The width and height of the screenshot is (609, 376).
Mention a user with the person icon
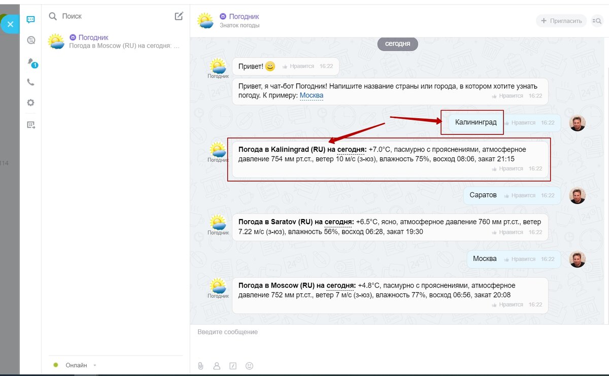point(217,366)
